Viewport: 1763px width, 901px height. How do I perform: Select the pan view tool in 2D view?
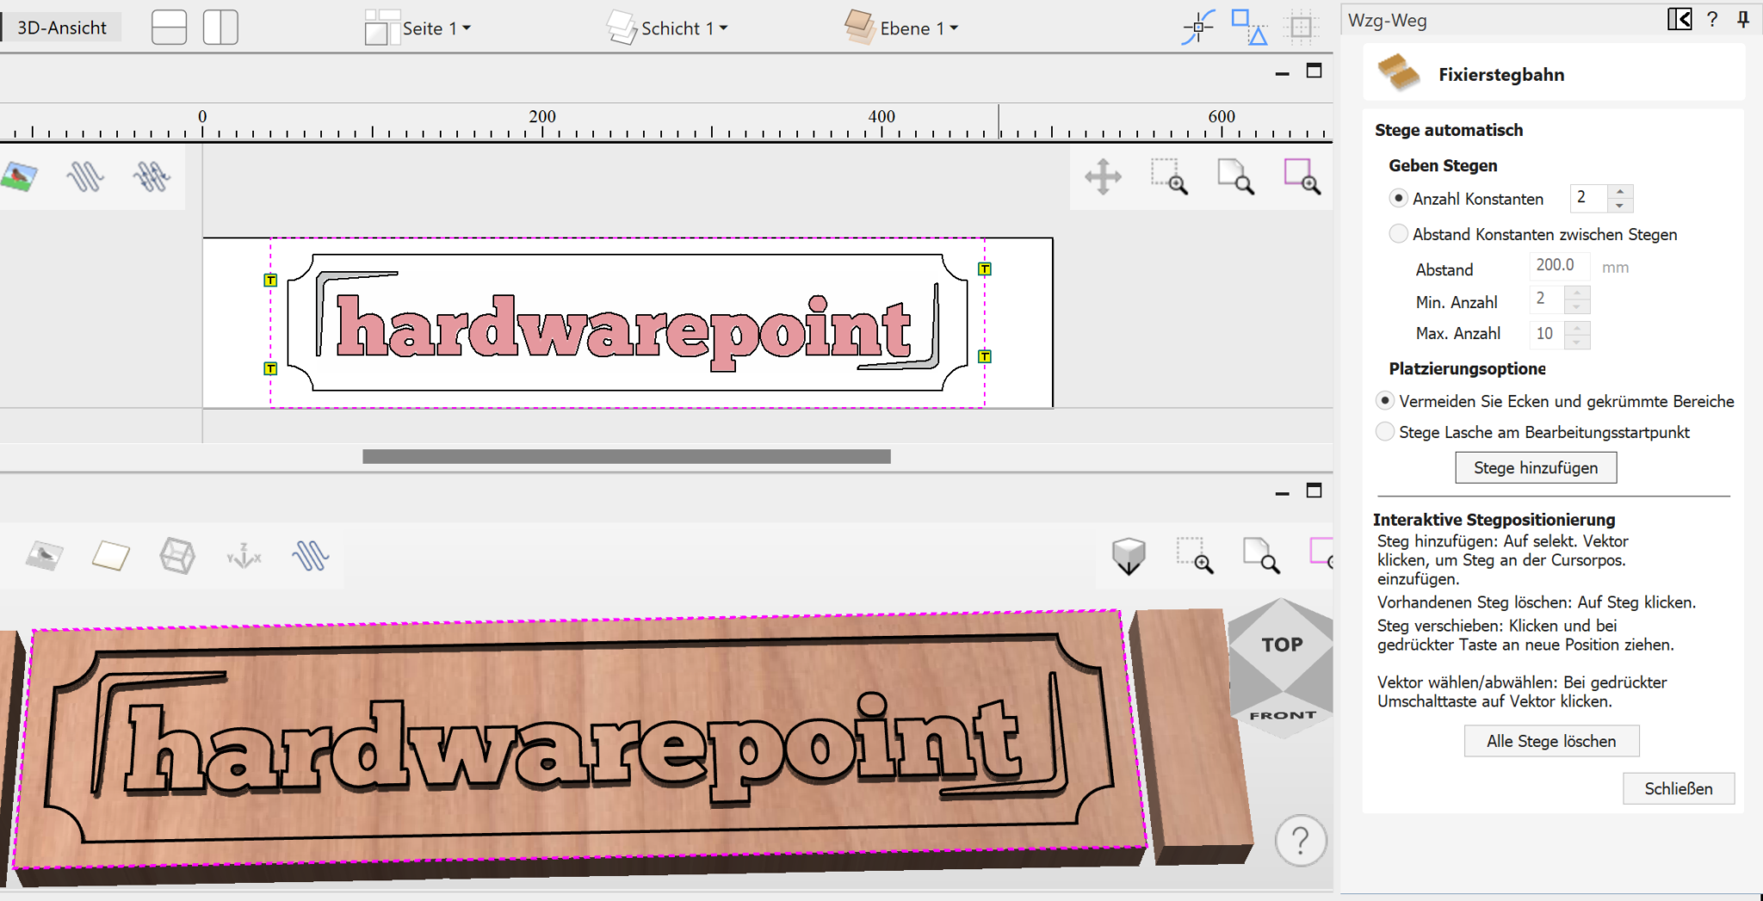click(1103, 177)
